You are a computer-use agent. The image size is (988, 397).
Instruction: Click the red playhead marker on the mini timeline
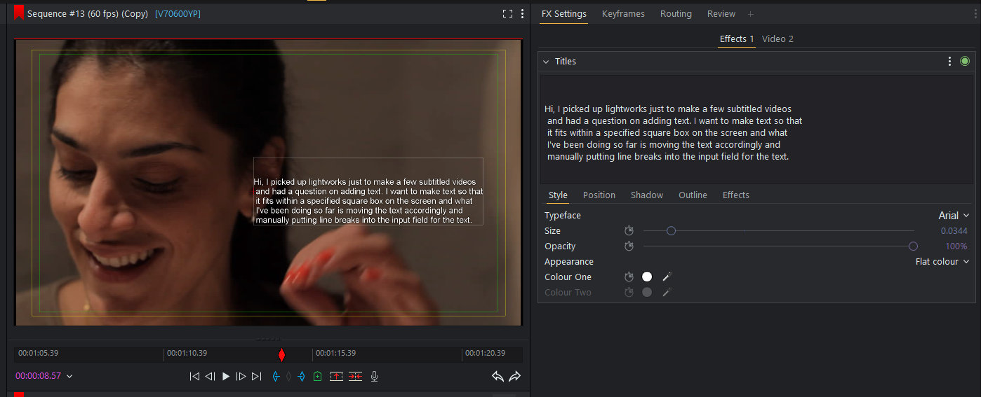[x=281, y=354]
